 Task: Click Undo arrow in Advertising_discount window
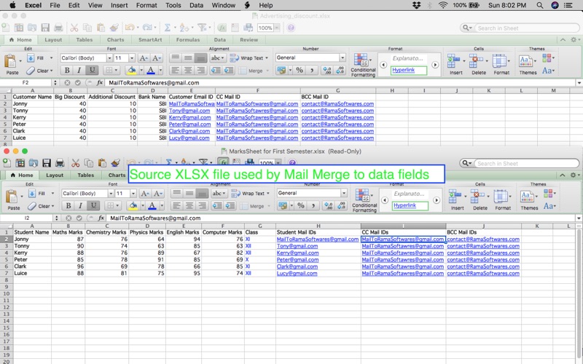[130, 28]
